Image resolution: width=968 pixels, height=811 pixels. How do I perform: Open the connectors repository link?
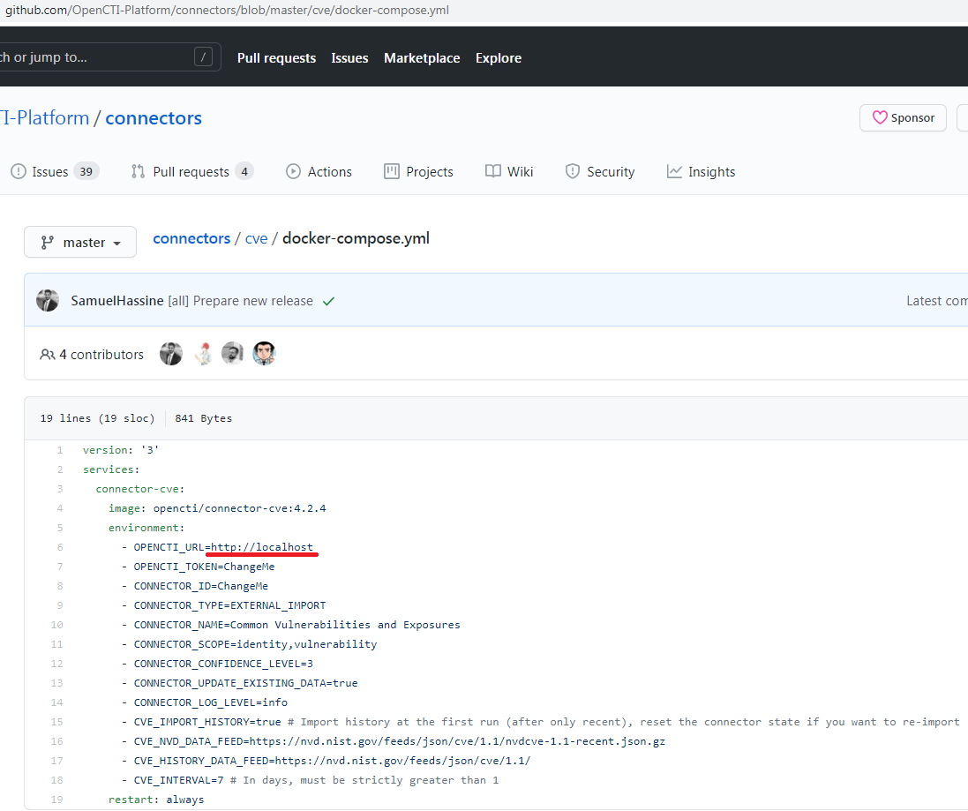pyautogui.click(x=153, y=117)
